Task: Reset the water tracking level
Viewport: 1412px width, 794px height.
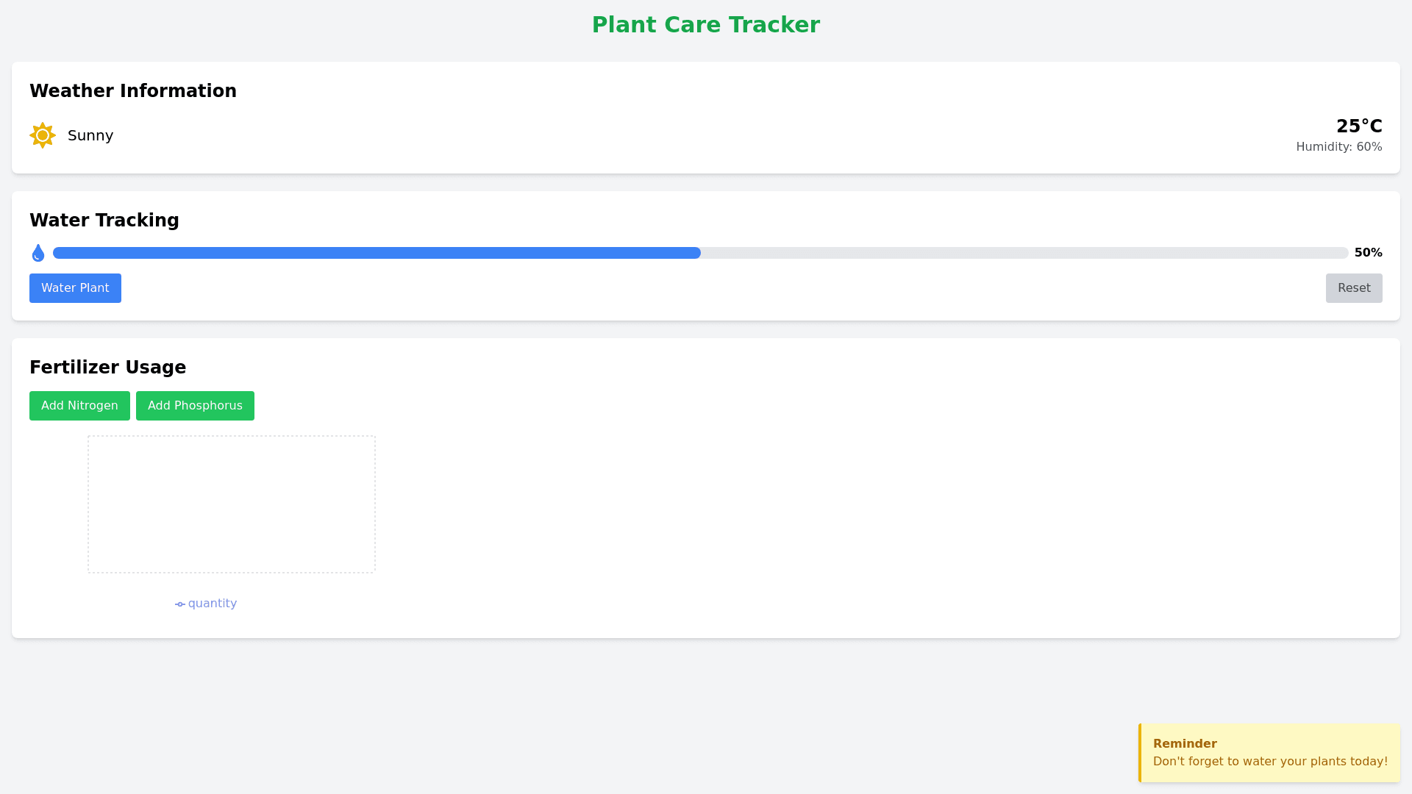Action: pyautogui.click(x=1353, y=288)
